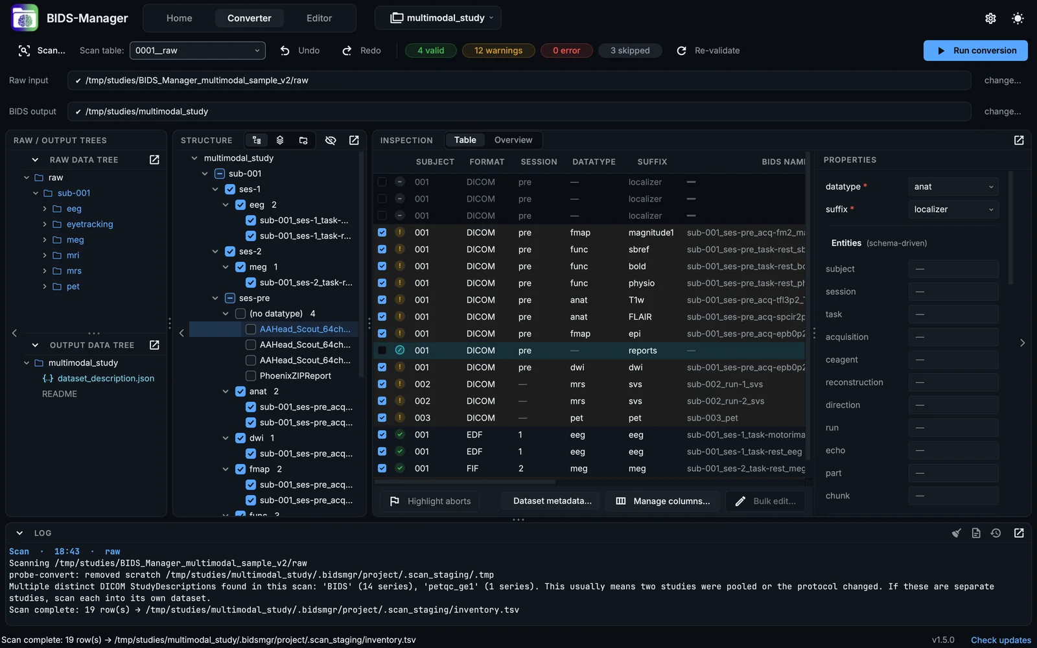Switch Inspection to Overview tab
The image size is (1037, 648).
513,140
